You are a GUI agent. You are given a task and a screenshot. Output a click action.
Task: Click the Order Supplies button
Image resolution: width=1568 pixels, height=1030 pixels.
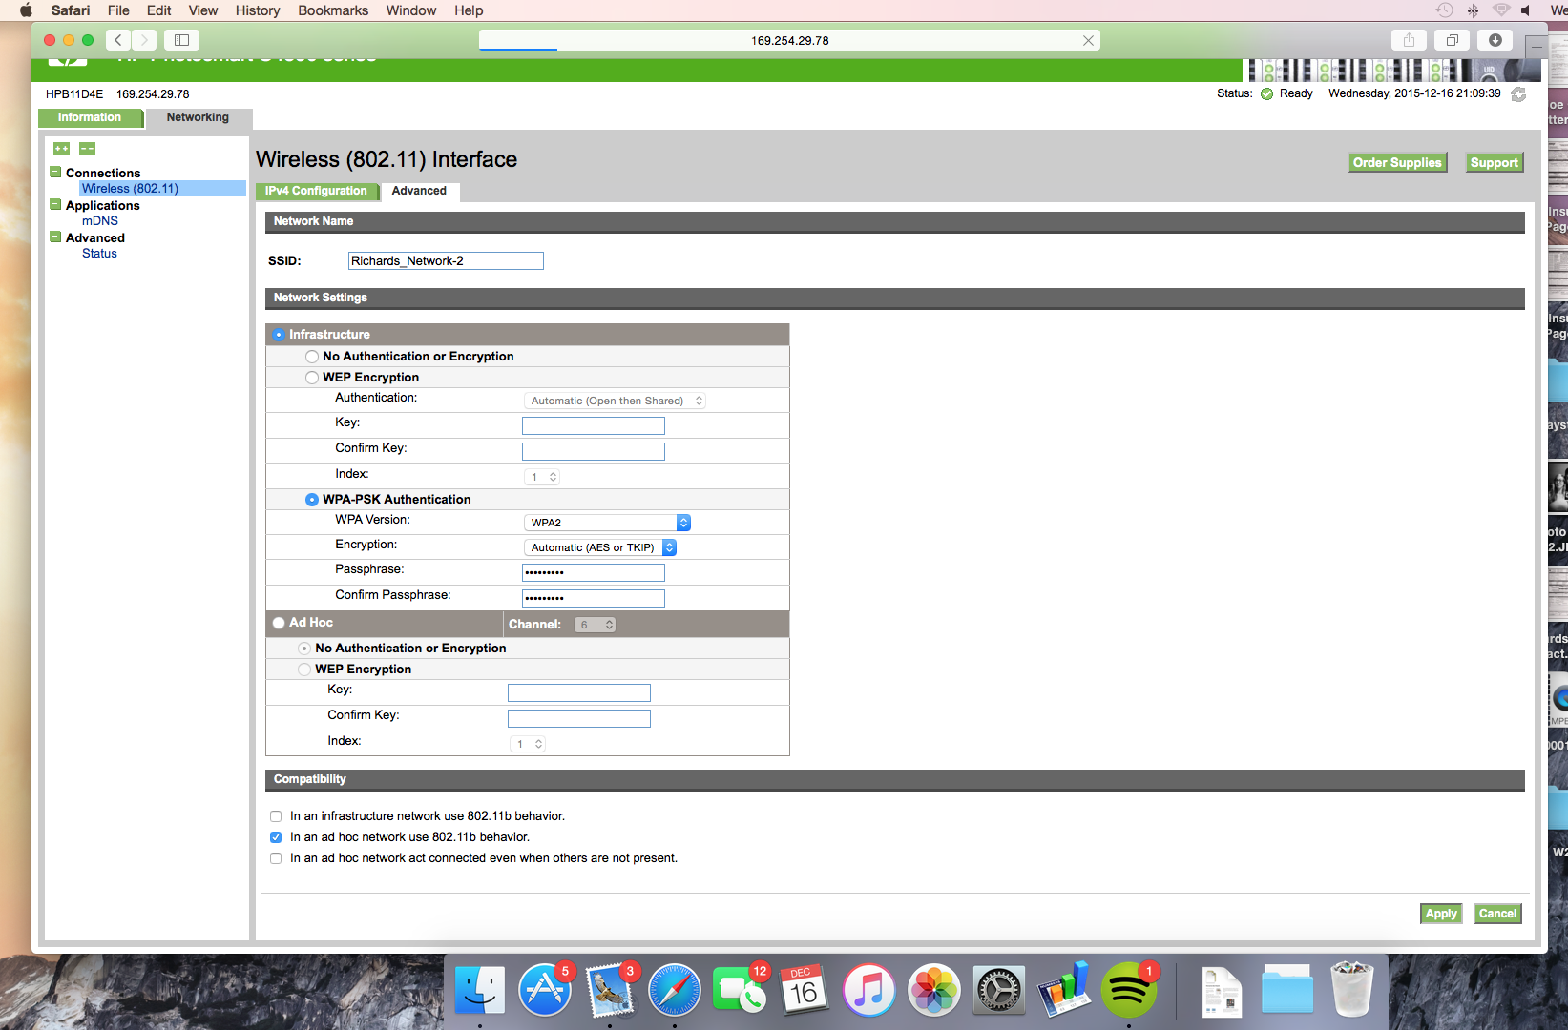coord(1397,163)
